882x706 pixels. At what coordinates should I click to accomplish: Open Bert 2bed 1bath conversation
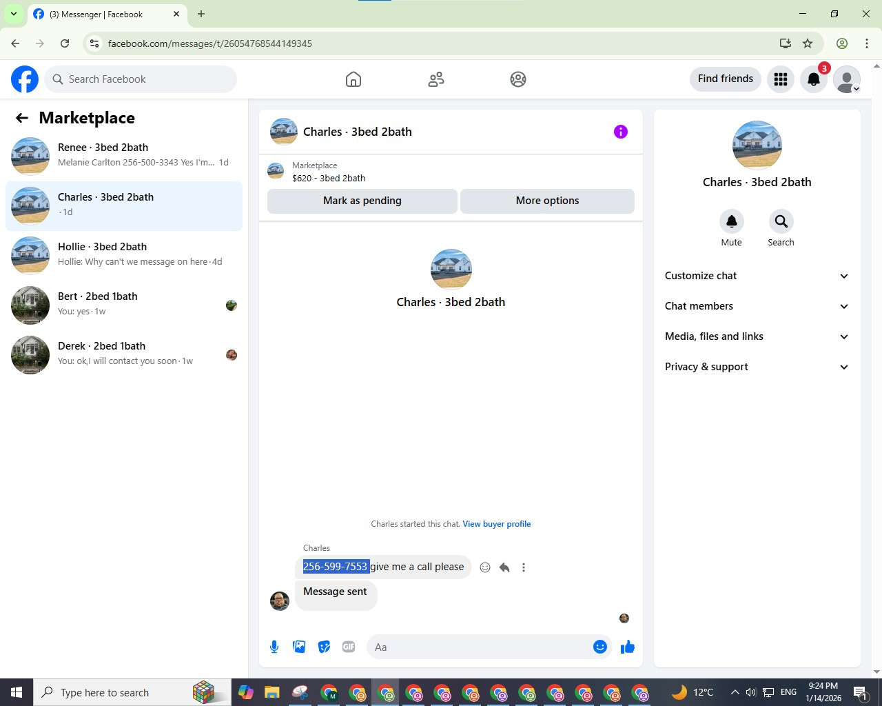point(124,305)
